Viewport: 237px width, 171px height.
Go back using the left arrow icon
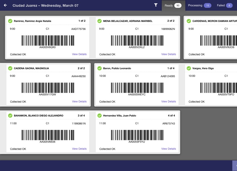5,5
